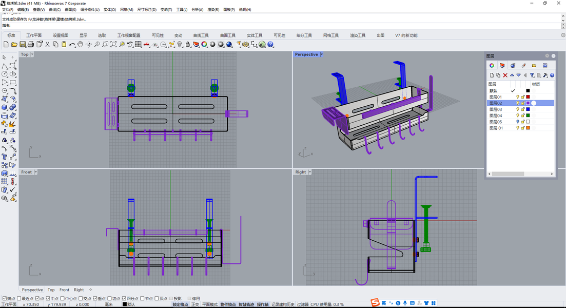Viewport: 566px width, 308px height.
Task: Toggle 平面模式 in the status bar
Action: point(210,304)
